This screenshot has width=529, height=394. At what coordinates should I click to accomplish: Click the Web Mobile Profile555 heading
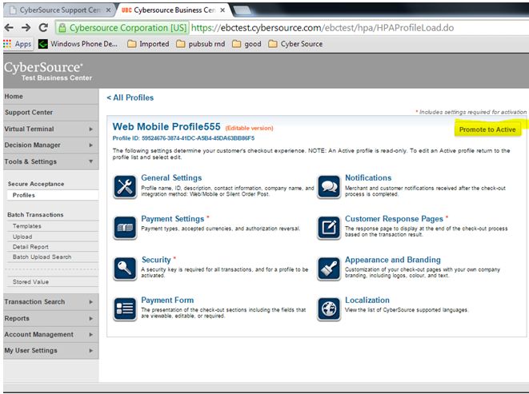coord(166,127)
